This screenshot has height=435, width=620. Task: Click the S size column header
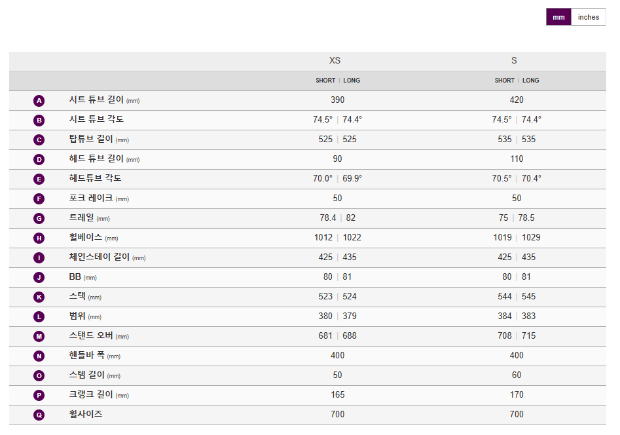pos(514,60)
